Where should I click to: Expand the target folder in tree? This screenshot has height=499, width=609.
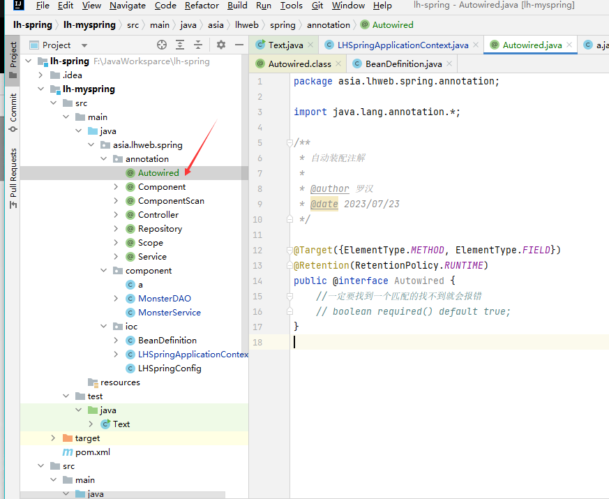click(x=53, y=438)
